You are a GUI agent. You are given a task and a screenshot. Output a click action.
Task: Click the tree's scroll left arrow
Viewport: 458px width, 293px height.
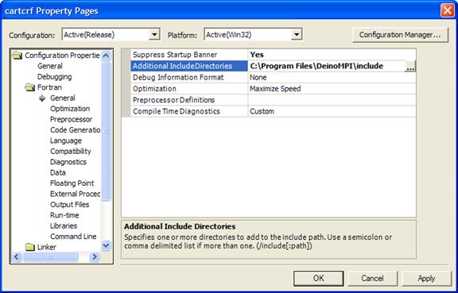(17, 256)
